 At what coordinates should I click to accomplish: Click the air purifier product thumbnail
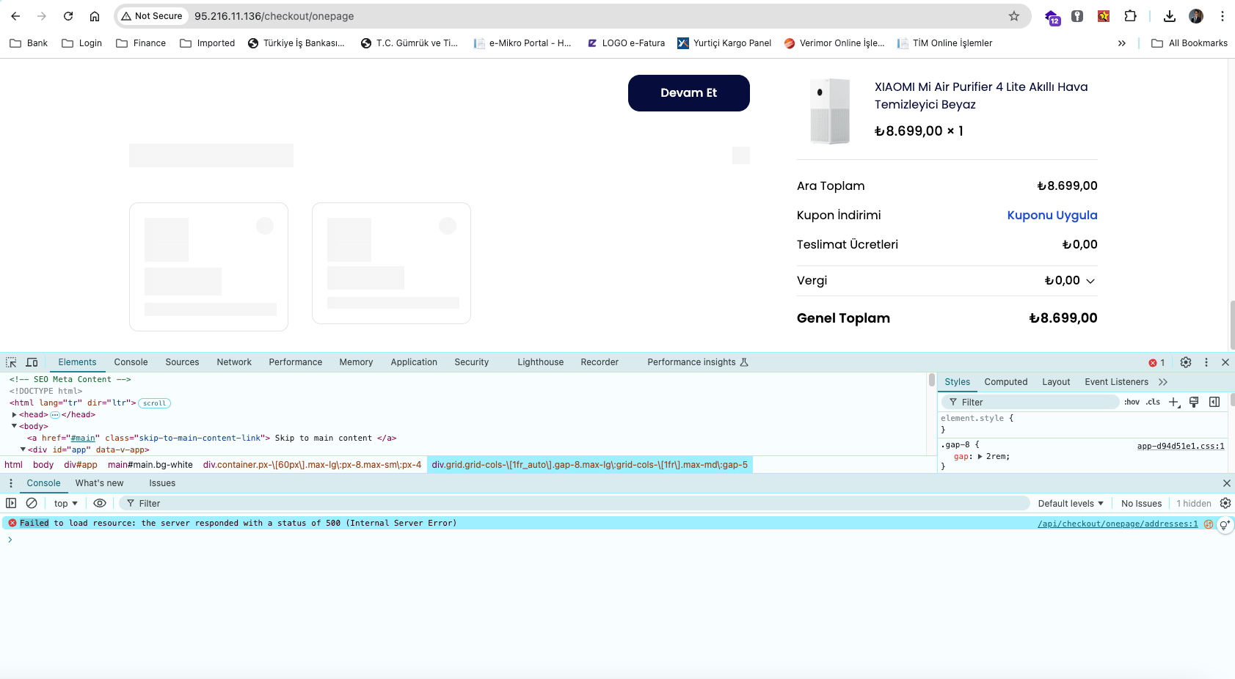point(830,111)
